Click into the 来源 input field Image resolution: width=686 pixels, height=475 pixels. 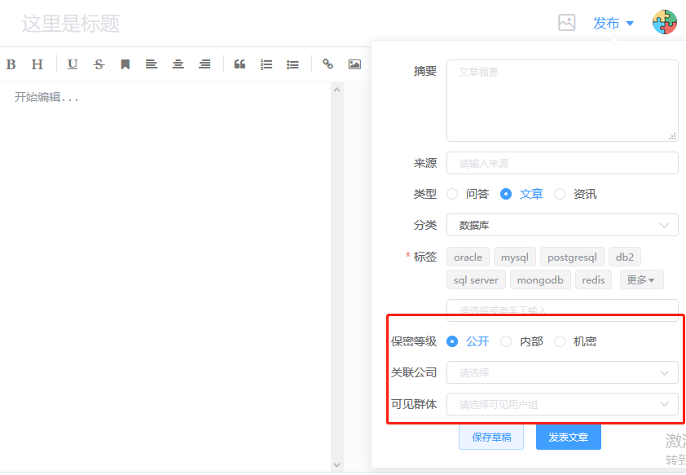[562, 163]
